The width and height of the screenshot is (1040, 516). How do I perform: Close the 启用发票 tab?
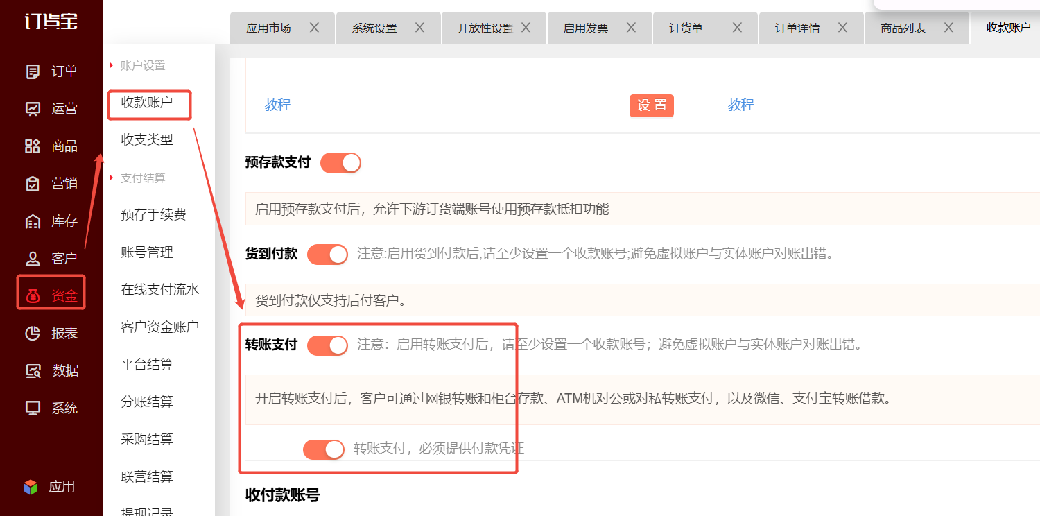pyautogui.click(x=631, y=28)
